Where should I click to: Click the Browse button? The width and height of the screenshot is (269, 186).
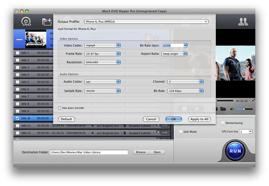(x=141, y=152)
